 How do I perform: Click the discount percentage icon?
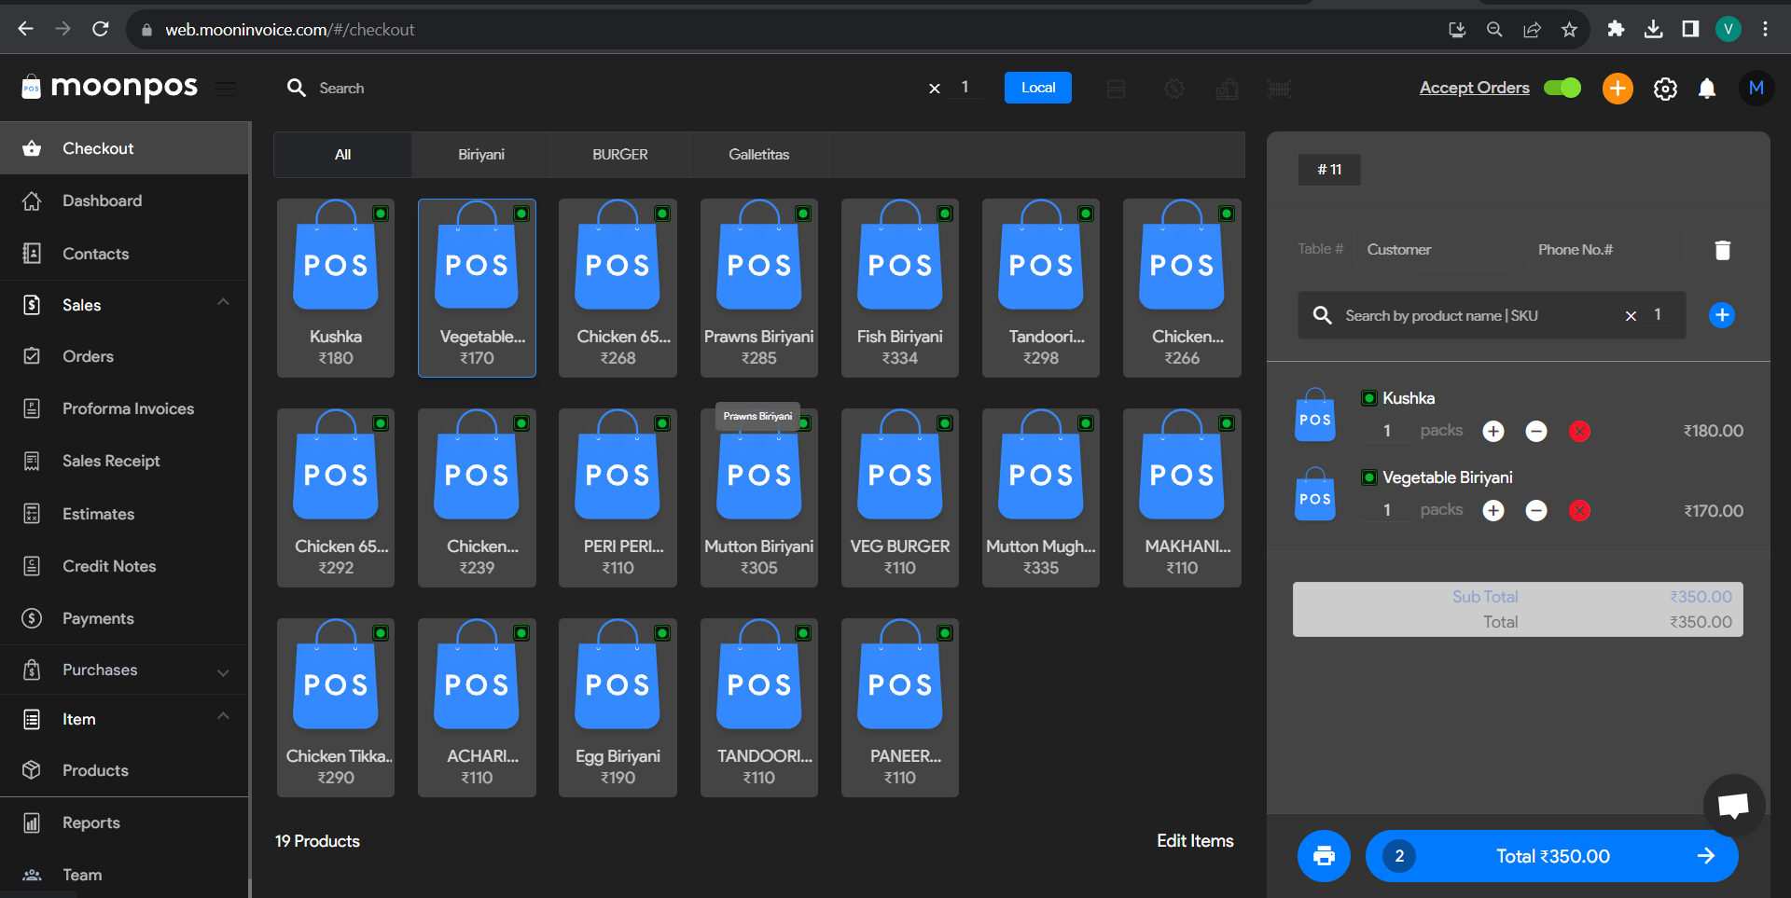pyautogui.click(x=1174, y=89)
